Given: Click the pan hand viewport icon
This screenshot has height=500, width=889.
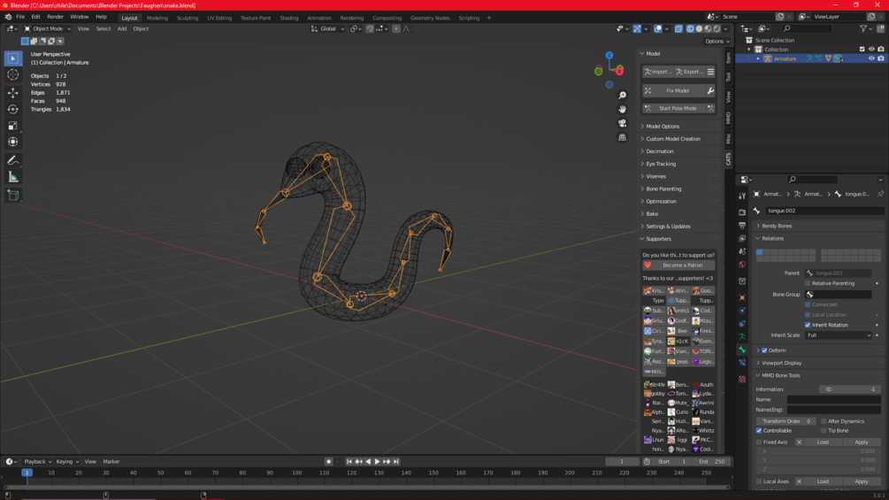Looking at the screenshot, I should point(622,109).
